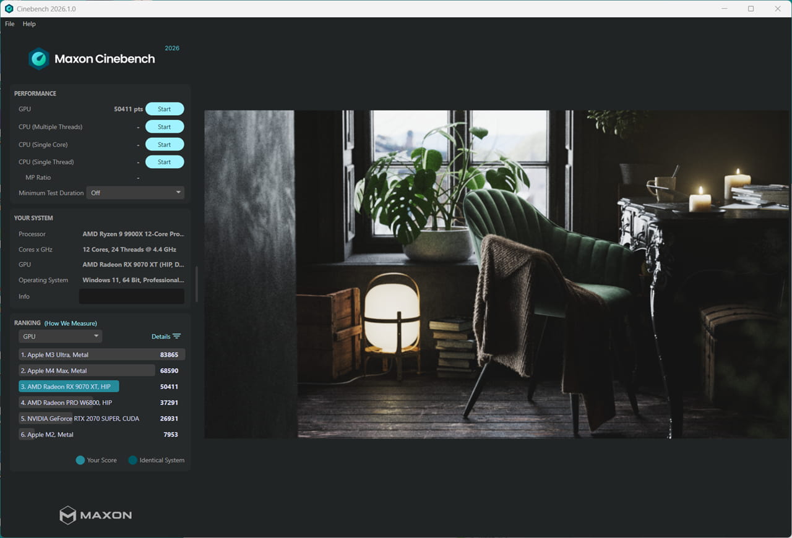Select the Apple M4 Max, Metal ranking row
Viewport: 792px width, 538px height.
pyautogui.click(x=101, y=371)
